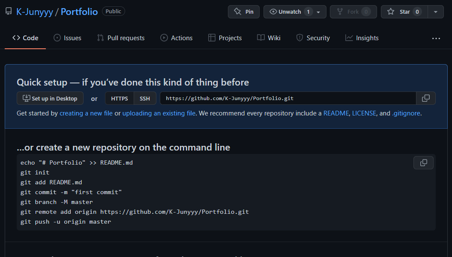Viewport: 452px width, 257px height.
Task: Open the .gitignore link
Action: [406, 113]
